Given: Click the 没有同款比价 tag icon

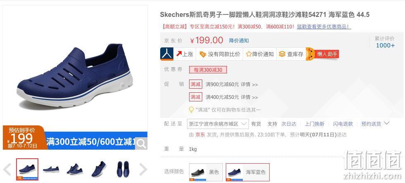Looking at the screenshot, I should [x=203, y=54].
